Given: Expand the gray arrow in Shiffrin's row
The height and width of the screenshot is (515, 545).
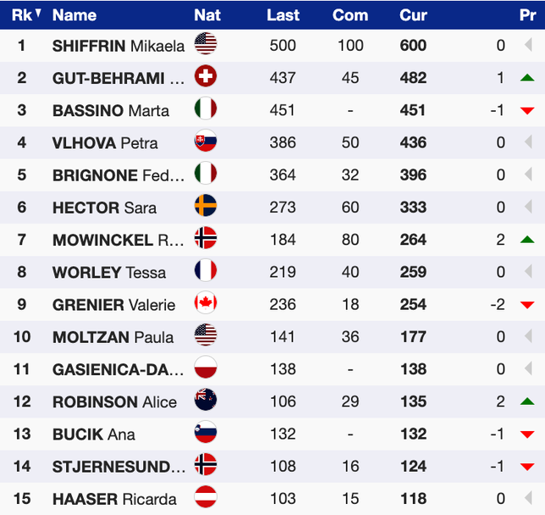Looking at the screenshot, I should pyautogui.click(x=527, y=45).
